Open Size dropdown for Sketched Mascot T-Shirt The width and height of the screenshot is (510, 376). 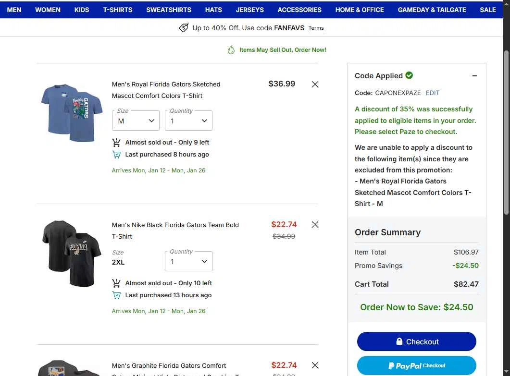click(136, 121)
